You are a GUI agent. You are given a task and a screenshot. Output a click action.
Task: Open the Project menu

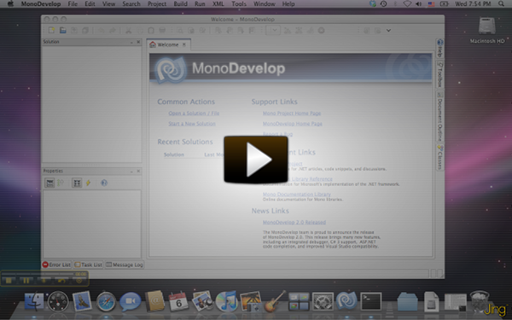click(x=157, y=4)
